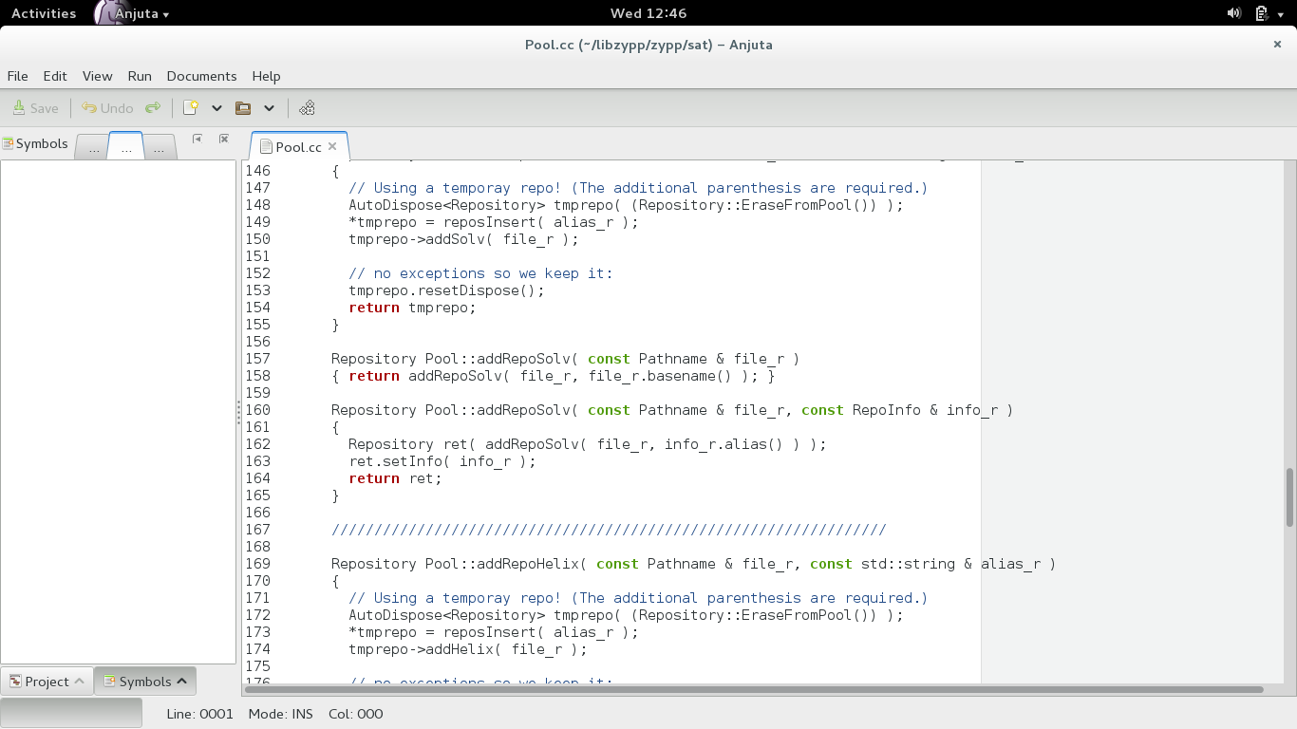Click the green Redo arrow icon

(x=152, y=108)
